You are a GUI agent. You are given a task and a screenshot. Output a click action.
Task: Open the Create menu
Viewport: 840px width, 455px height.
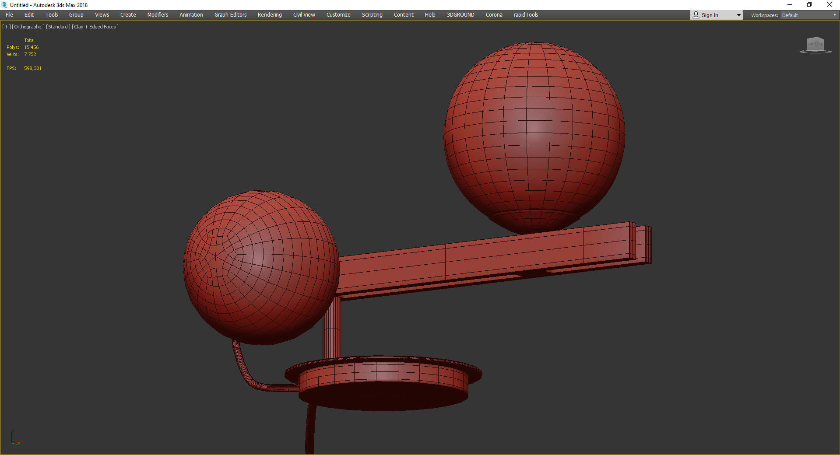pyautogui.click(x=128, y=15)
